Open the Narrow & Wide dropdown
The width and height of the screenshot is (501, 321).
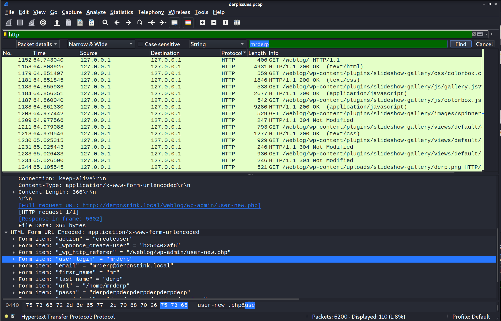tap(101, 44)
